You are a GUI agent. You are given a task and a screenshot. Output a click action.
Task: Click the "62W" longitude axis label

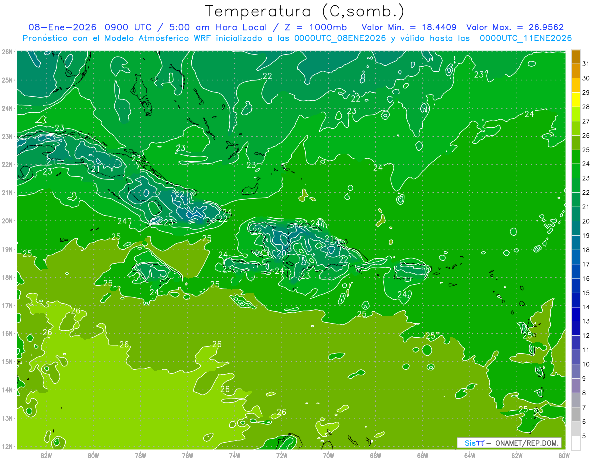click(517, 455)
